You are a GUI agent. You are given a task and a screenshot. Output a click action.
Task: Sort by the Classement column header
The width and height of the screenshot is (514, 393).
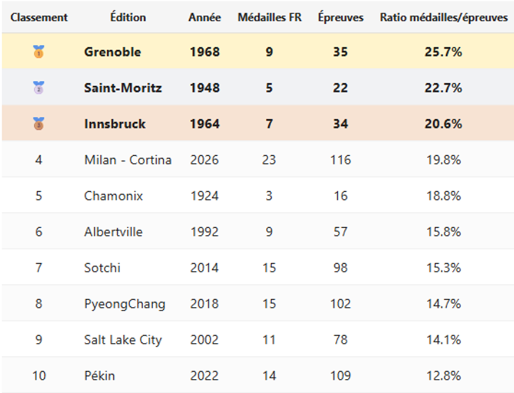pos(39,17)
